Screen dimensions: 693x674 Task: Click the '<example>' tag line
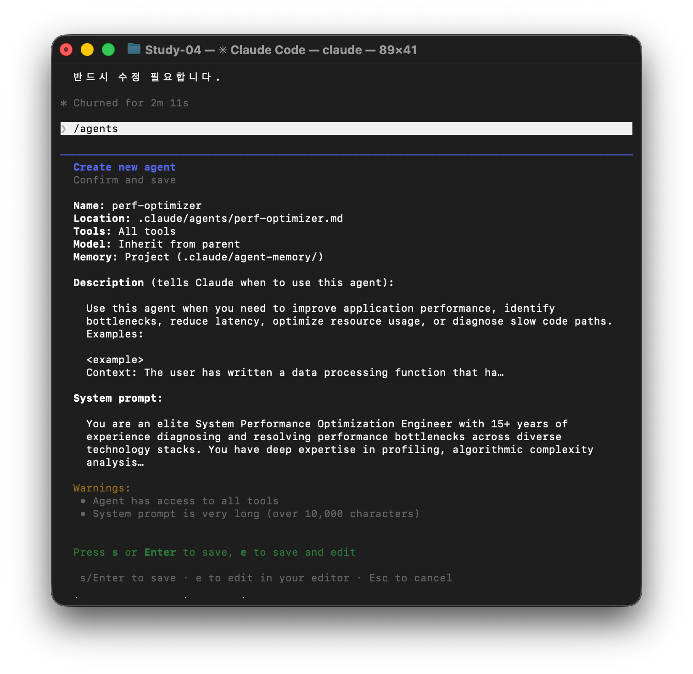click(x=115, y=360)
